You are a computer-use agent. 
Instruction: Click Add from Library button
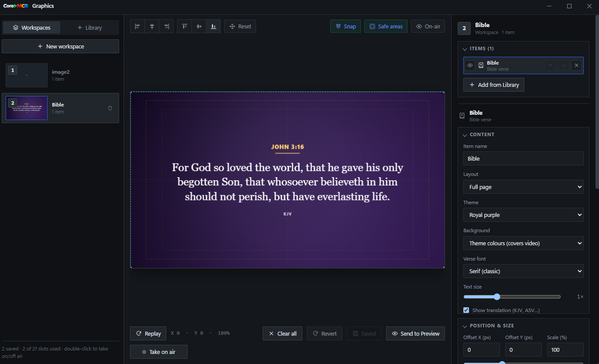(x=494, y=85)
